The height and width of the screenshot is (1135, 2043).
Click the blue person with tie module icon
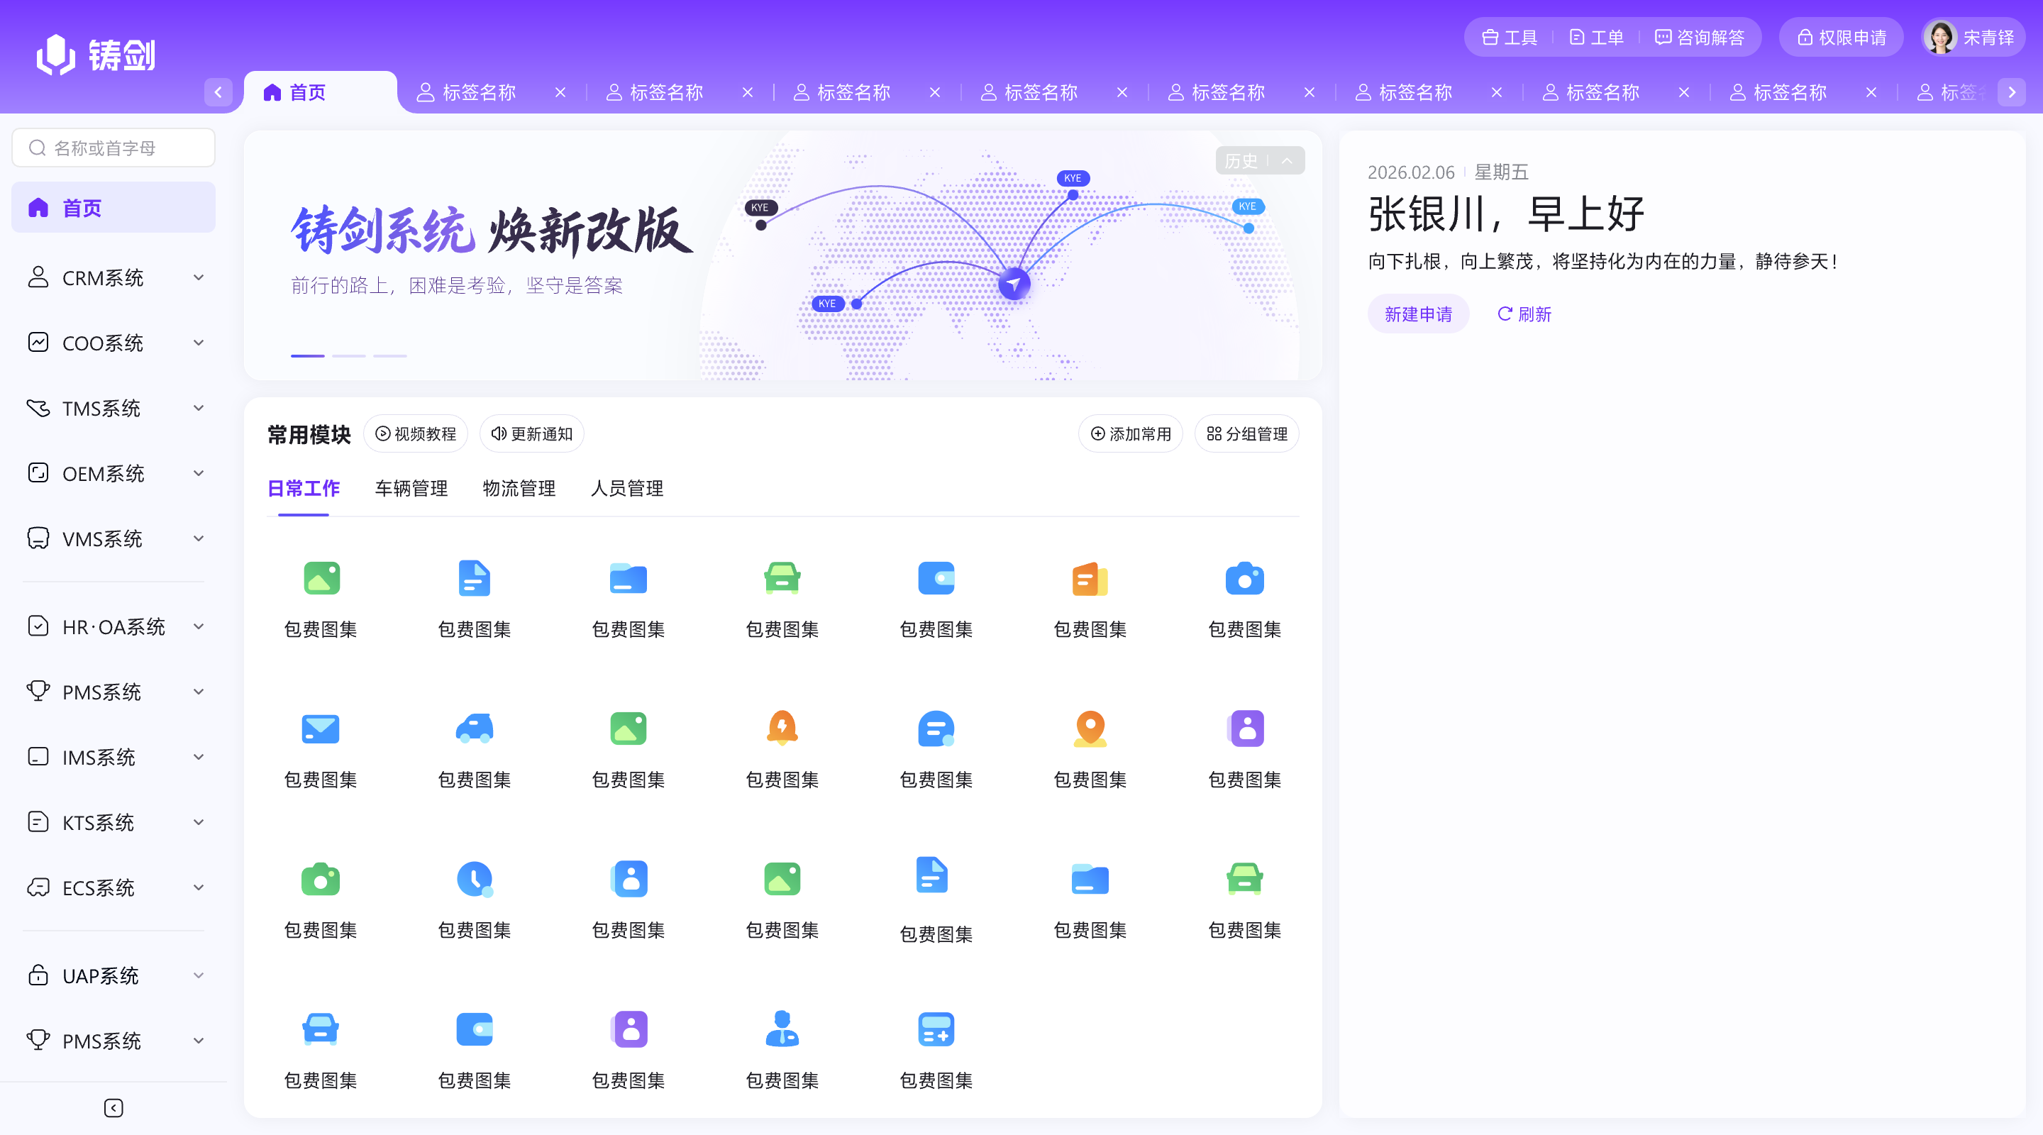point(782,1029)
